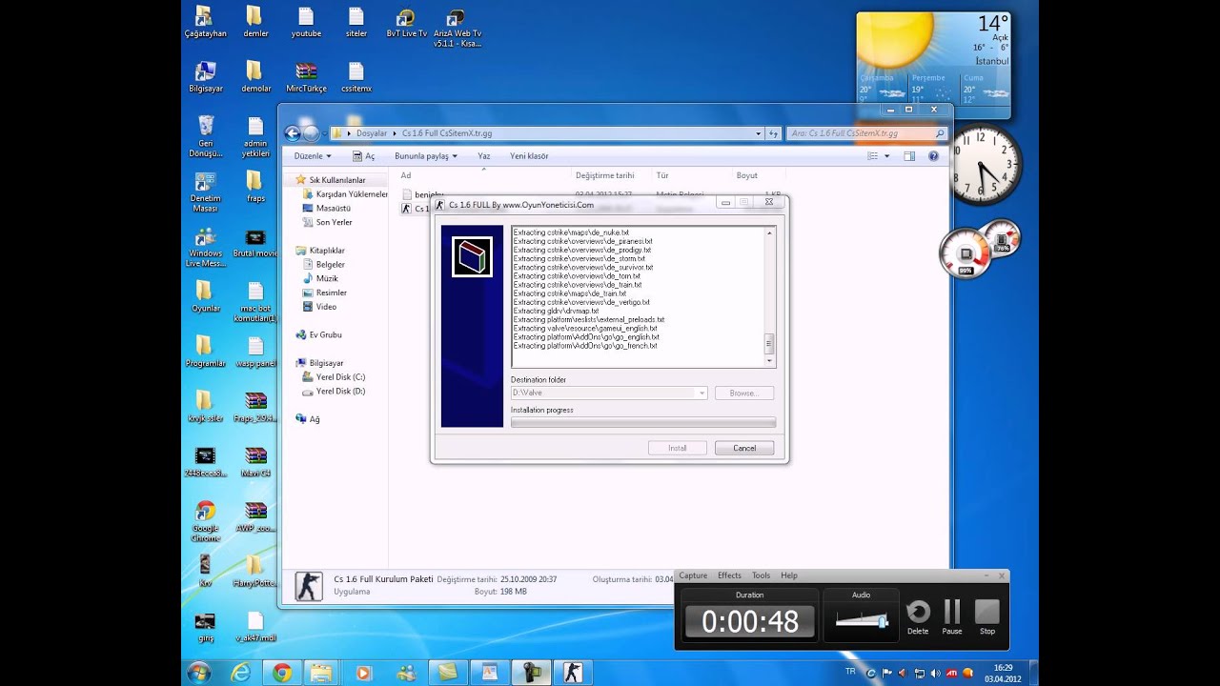1220x686 pixels.
Task: Open the Oyunlar folder icon
Action: pos(205,296)
